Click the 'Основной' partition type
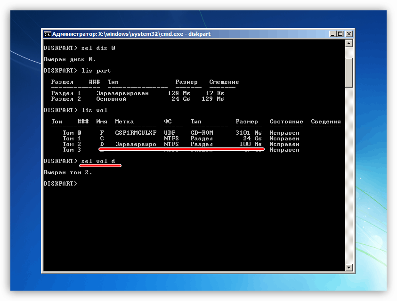Screen dimensions: 397x301 111,99
